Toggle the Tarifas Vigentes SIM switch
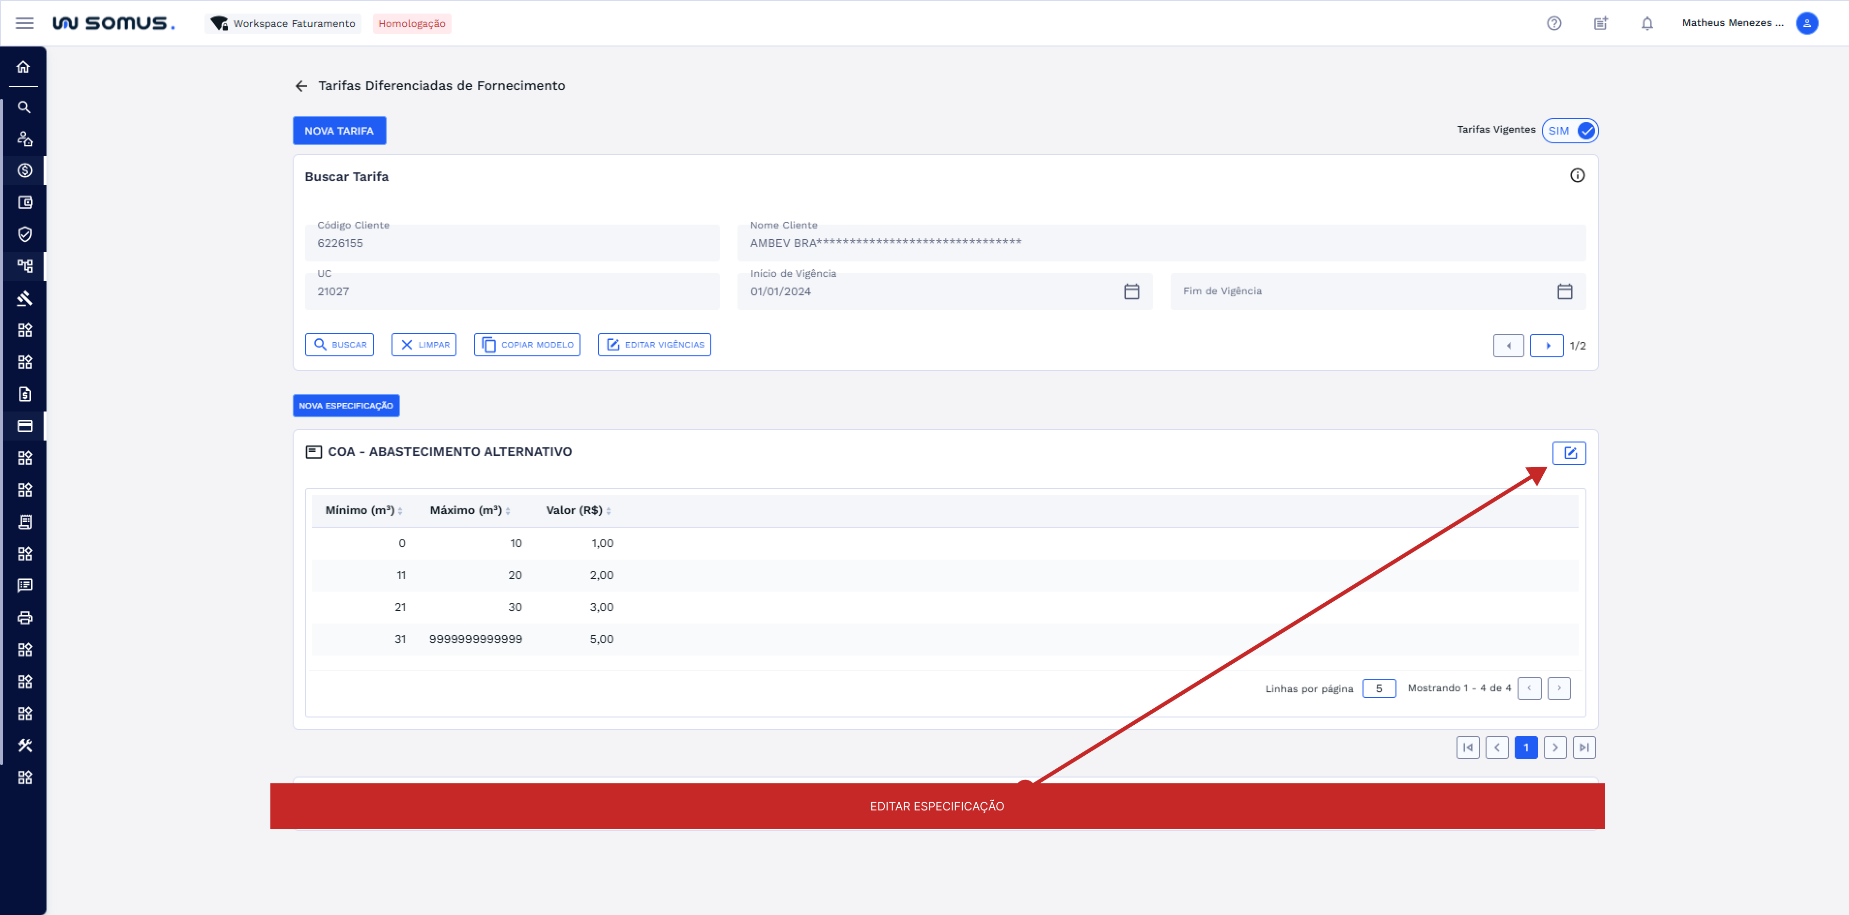Viewport: 1849px width, 915px height. click(1570, 131)
